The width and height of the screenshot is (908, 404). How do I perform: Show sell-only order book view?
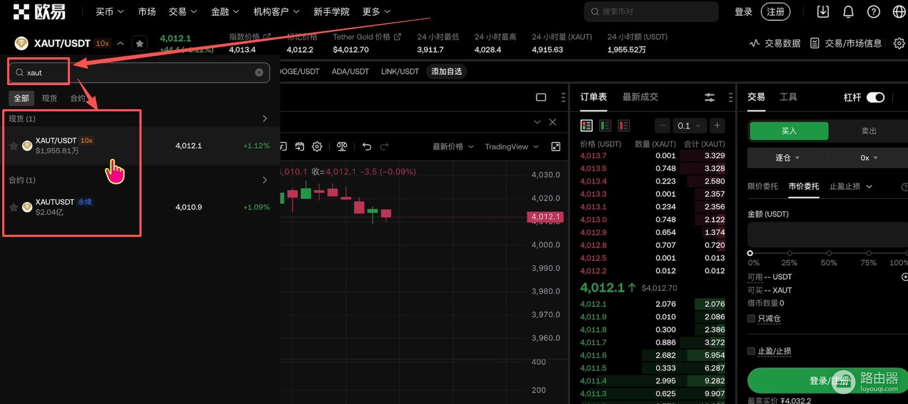coord(624,126)
